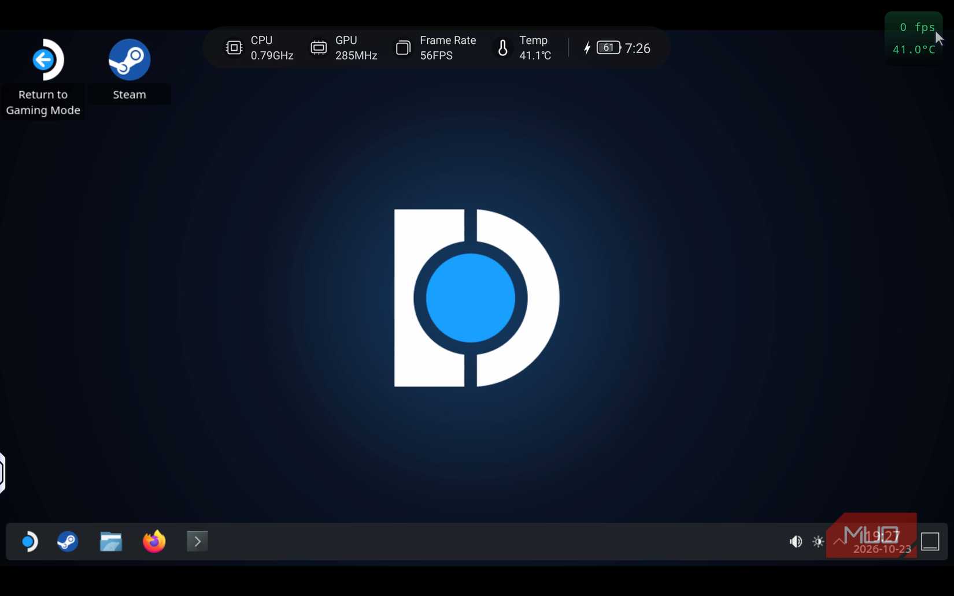Click the show desktop button

point(930,541)
